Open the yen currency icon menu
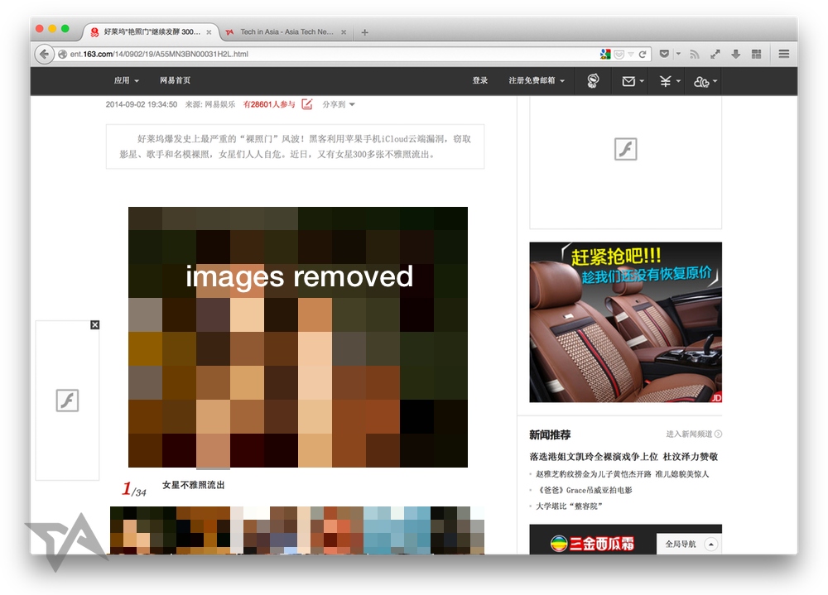The image size is (828, 595). click(x=670, y=81)
